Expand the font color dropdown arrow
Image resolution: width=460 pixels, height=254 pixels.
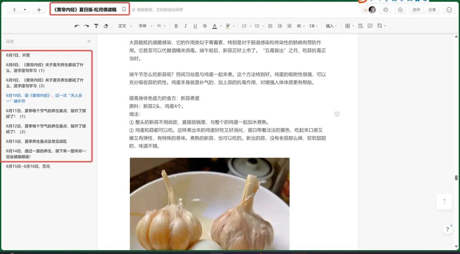220,26
